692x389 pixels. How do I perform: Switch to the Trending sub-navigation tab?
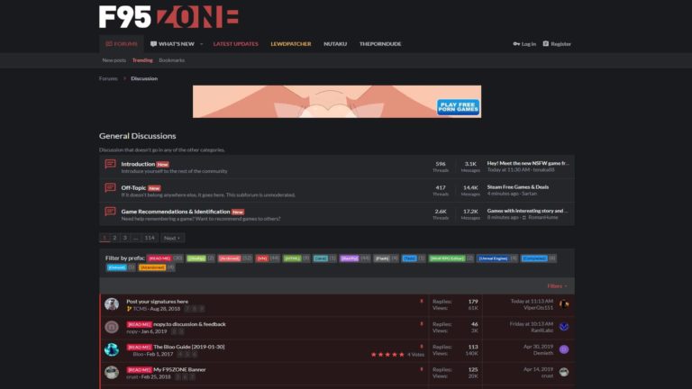[142, 60]
